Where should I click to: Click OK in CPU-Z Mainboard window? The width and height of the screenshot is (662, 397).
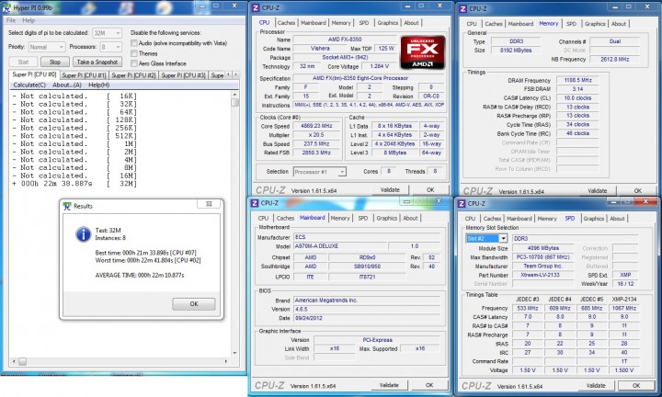tap(429, 385)
